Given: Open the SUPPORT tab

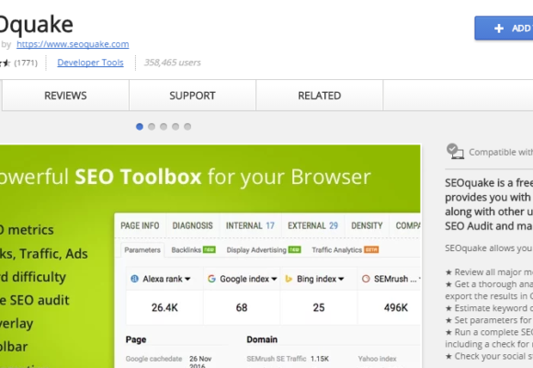Looking at the screenshot, I should (192, 96).
